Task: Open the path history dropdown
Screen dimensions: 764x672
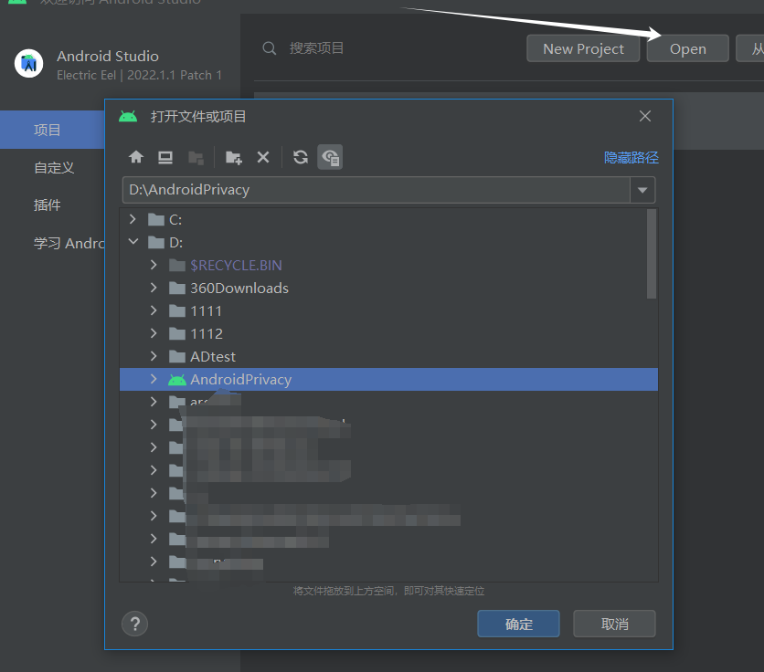Action: coord(642,190)
